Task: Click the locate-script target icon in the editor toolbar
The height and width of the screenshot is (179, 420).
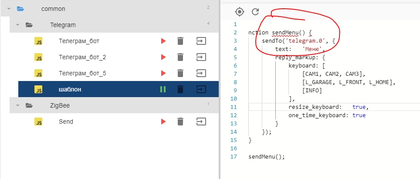Action: [x=240, y=12]
